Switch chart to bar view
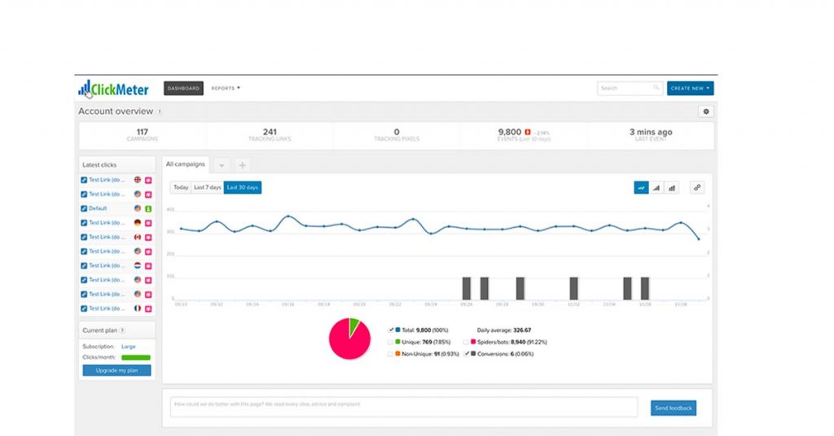 coord(672,187)
